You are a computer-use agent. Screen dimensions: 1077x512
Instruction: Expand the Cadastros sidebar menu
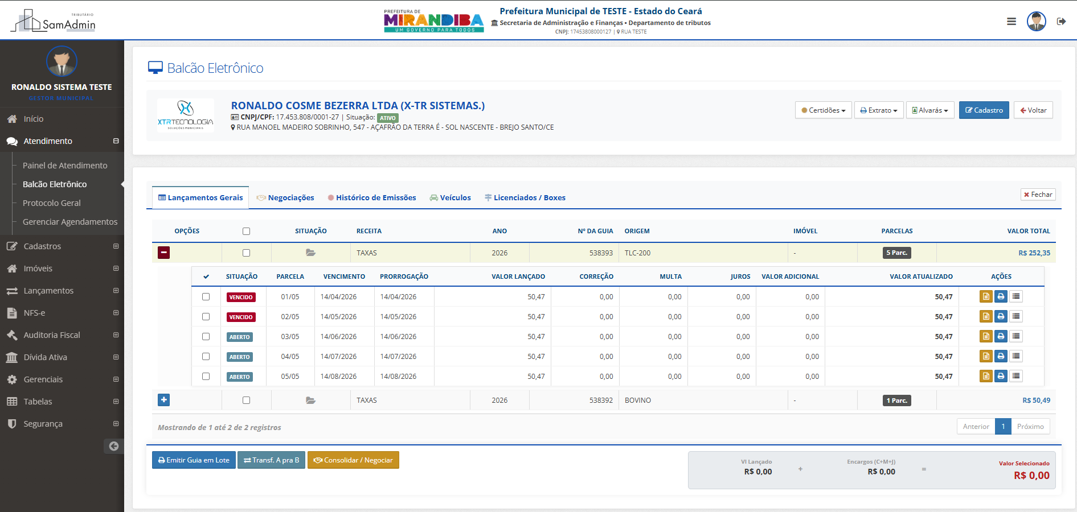point(62,246)
